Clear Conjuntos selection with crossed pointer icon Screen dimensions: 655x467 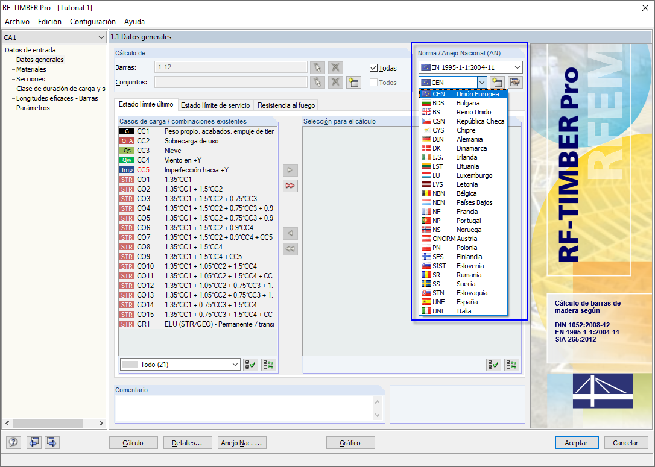[335, 82]
